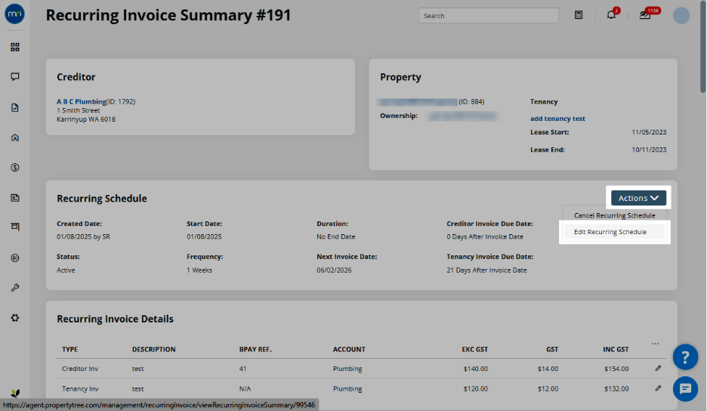Viewport: 707px width, 411px height.
Task: Click 21 Days After Invoice Date value
Action: [x=486, y=270]
